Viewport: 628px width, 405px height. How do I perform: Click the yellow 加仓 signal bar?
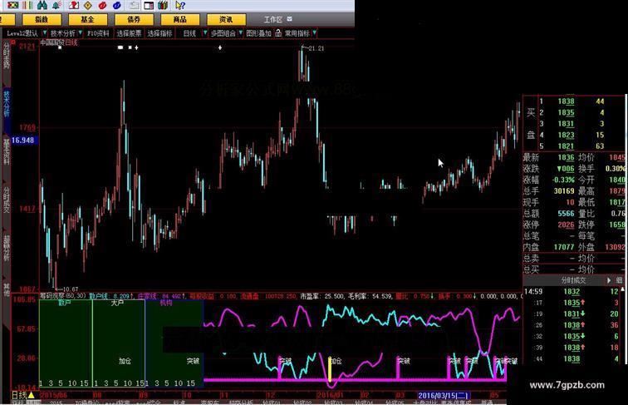coord(330,369)
